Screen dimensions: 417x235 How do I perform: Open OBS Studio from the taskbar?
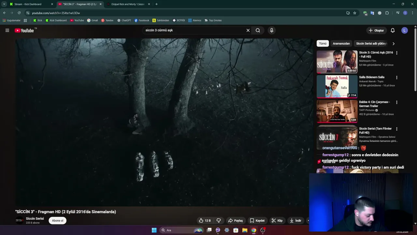pos(263,230)
